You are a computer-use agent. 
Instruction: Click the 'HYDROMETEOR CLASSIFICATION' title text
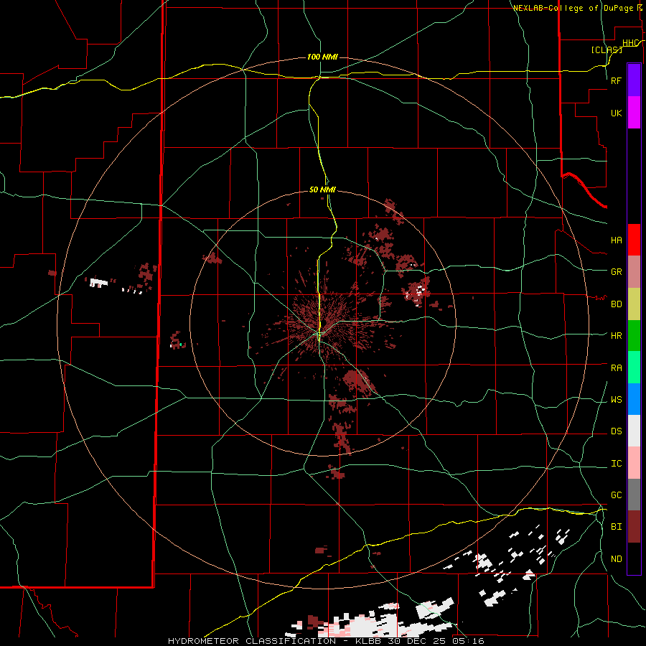click(252, 641)
